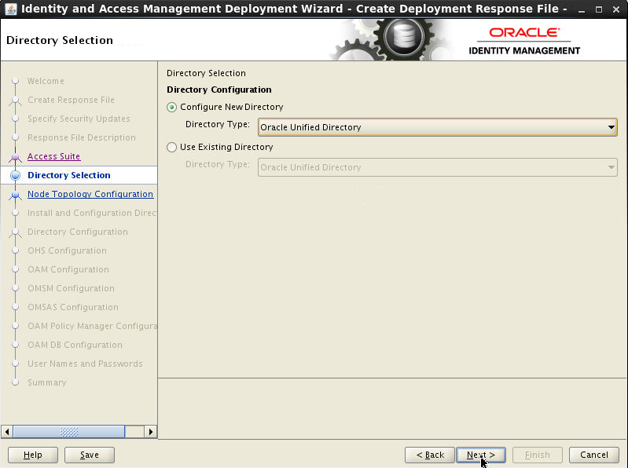Click the Summary step text
Viewport: 628px width, 468px height.
[47, 382]
